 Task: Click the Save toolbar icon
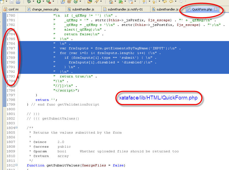(x=12, y=1)
